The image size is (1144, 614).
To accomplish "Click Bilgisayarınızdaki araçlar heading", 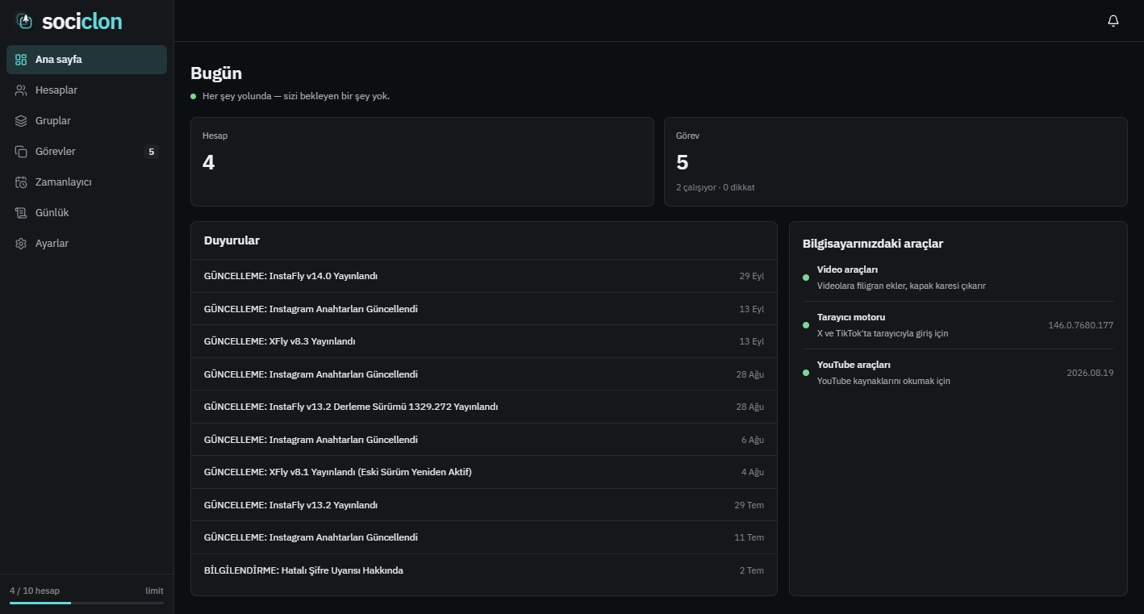I will pos(873,244).
